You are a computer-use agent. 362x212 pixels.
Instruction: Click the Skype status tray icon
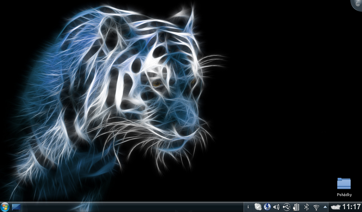click(x=258, y=207)
